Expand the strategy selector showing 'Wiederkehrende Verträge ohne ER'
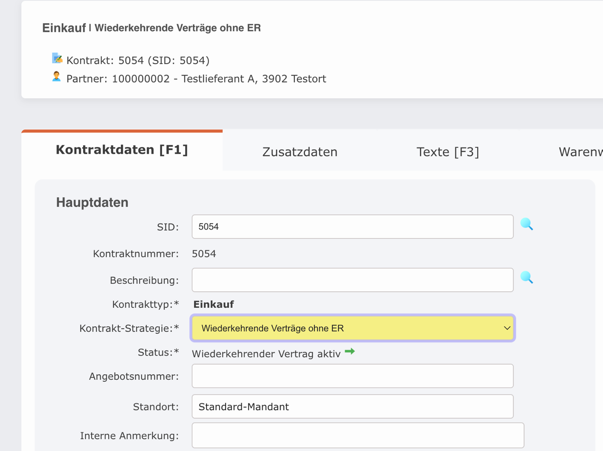 (x=352, y=328)
